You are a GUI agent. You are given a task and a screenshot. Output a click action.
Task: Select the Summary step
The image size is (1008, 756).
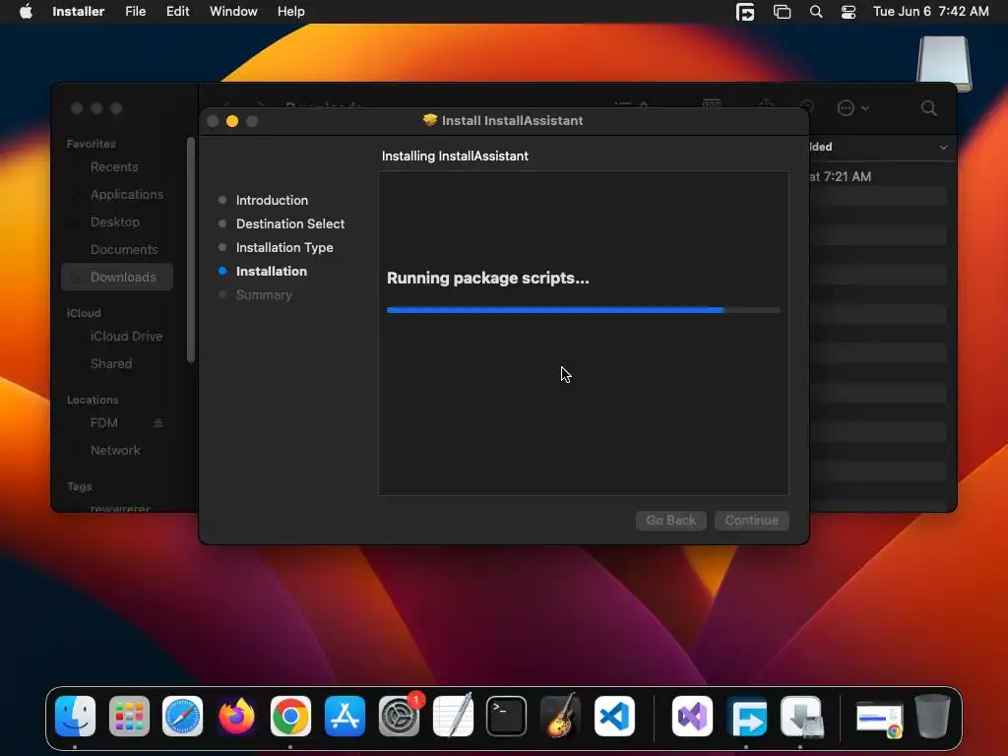point(264,295)
